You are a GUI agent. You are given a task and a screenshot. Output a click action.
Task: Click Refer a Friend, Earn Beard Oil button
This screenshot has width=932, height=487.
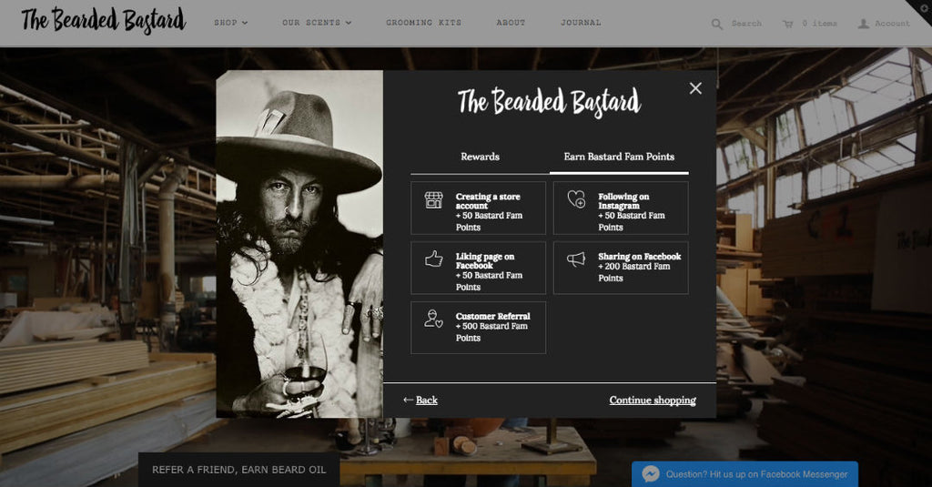coord(239,470)
